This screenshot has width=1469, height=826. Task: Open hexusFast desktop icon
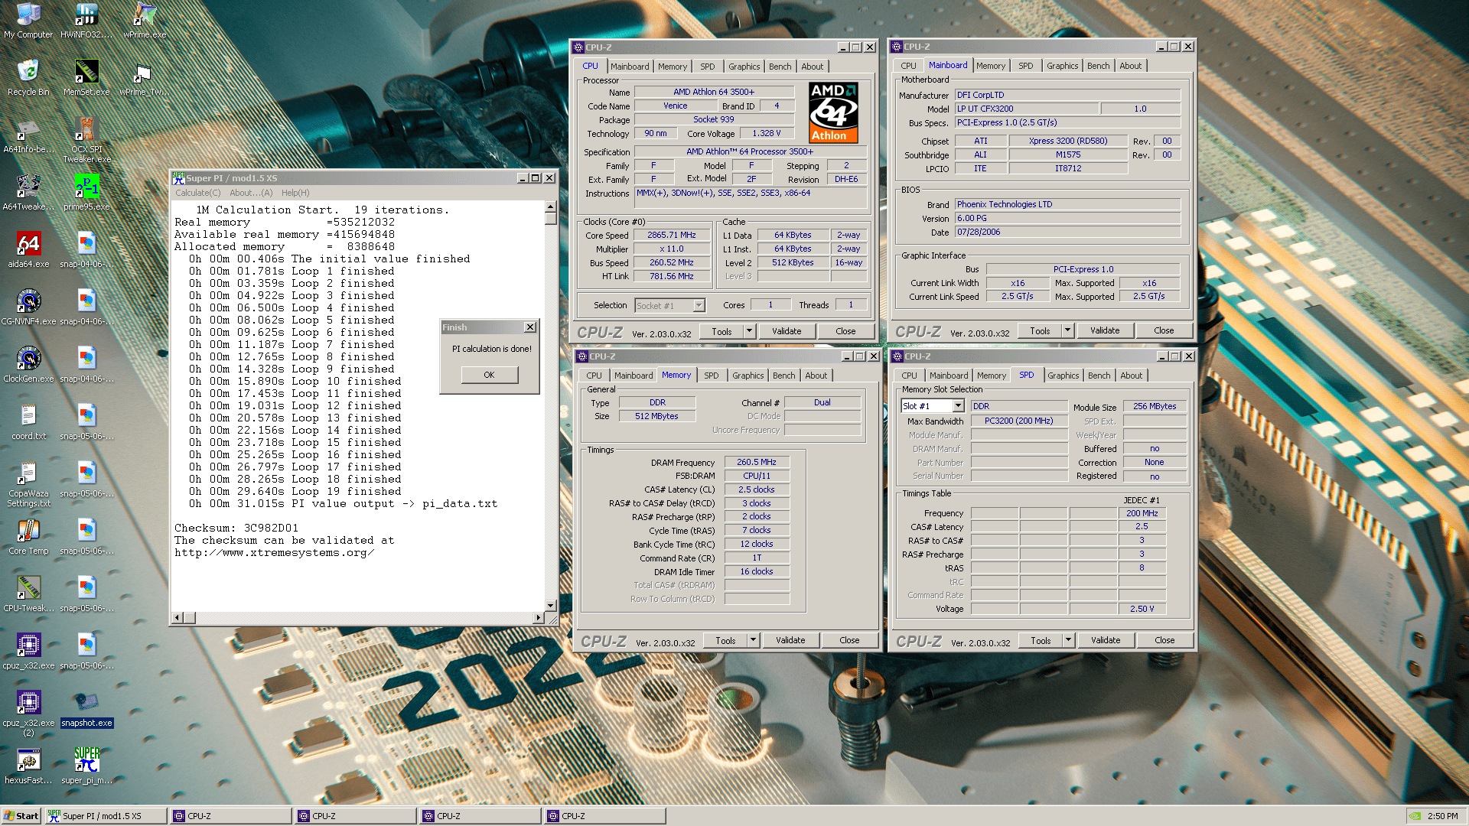(x=28, y=766)
